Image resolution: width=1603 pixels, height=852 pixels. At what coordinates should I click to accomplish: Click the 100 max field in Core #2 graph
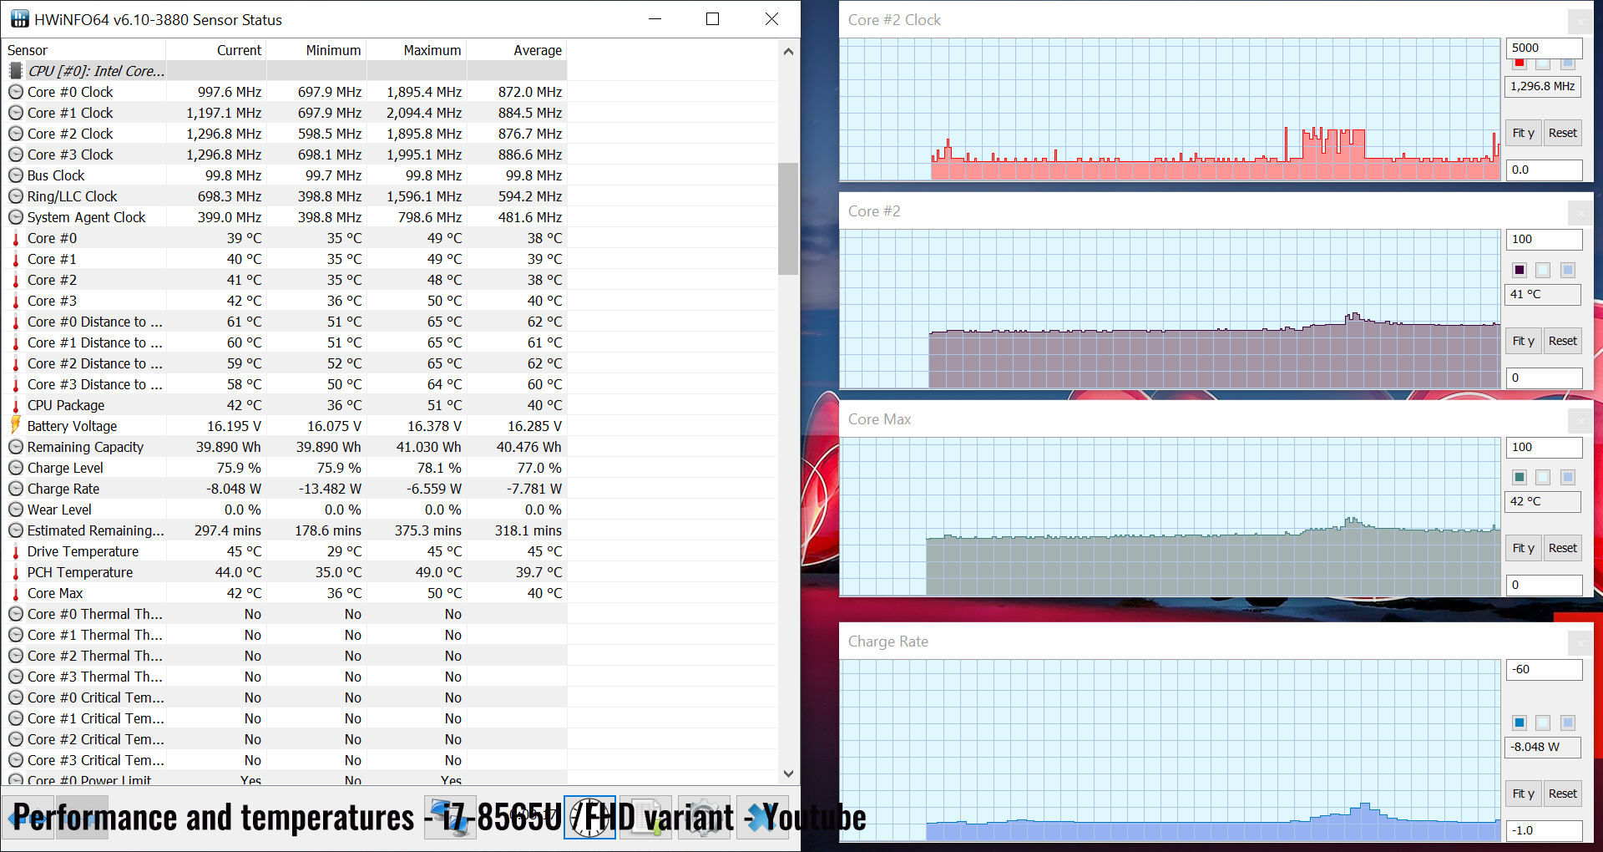1545,239
